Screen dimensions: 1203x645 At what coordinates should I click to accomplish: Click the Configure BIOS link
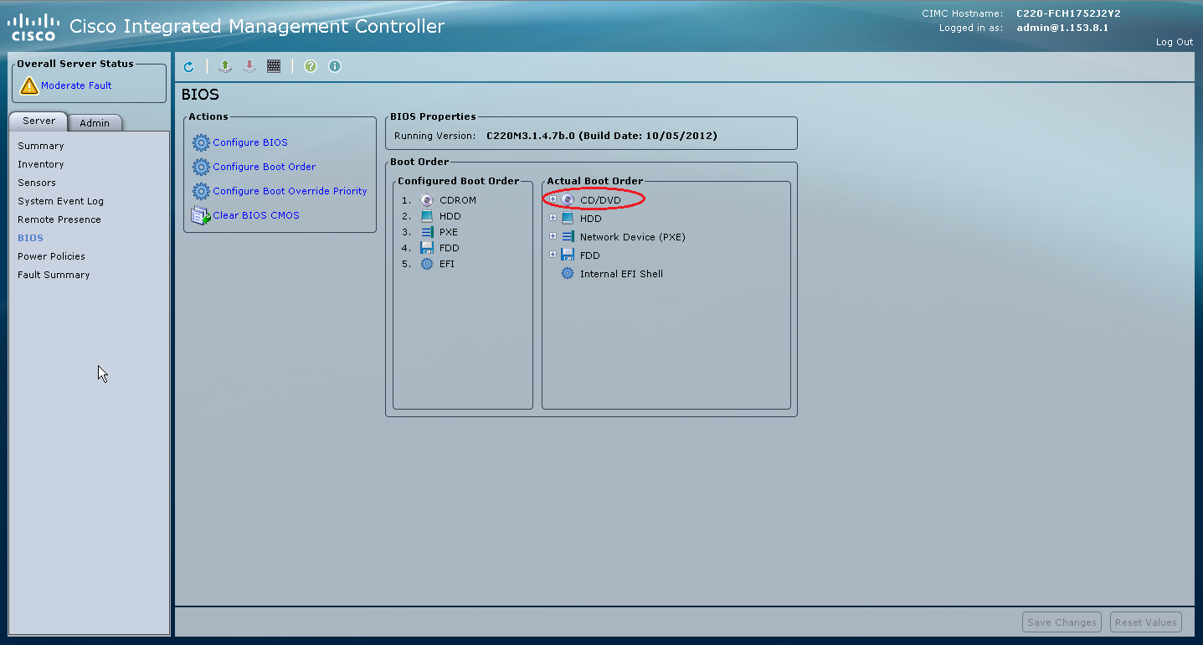pos(250,142)
